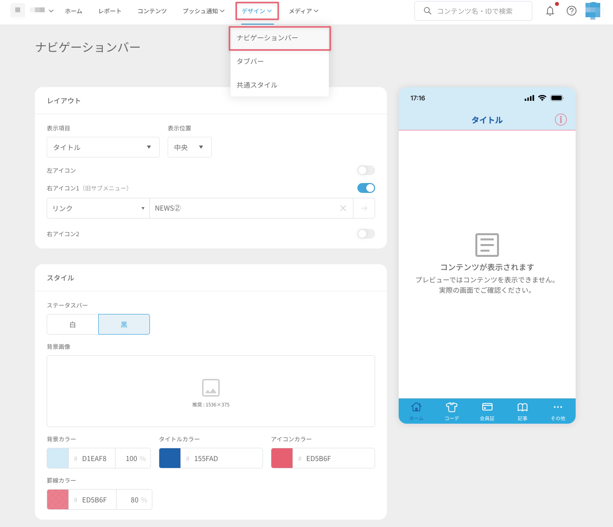Open the リンク type dropdown
This screenshot has height=527, width=613.
point(98,208)
